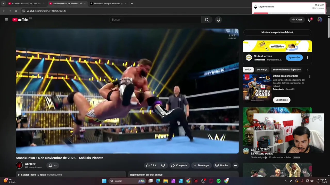
Task: Click the video title SmackDown 14 de Noviembre
Action: tap(60, 158)
